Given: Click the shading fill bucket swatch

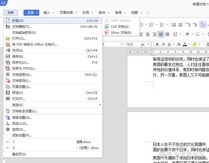Looking at the screenshot, I should click(187, 34).
